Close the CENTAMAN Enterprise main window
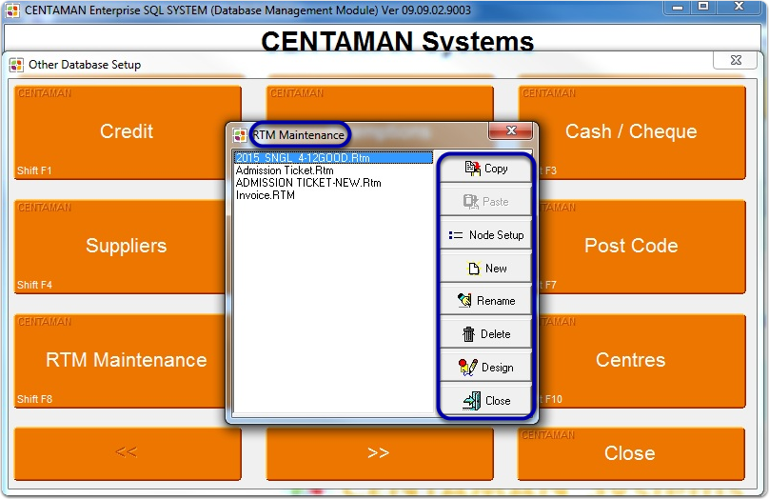The image size is (769, 499). tap(739, 7)
